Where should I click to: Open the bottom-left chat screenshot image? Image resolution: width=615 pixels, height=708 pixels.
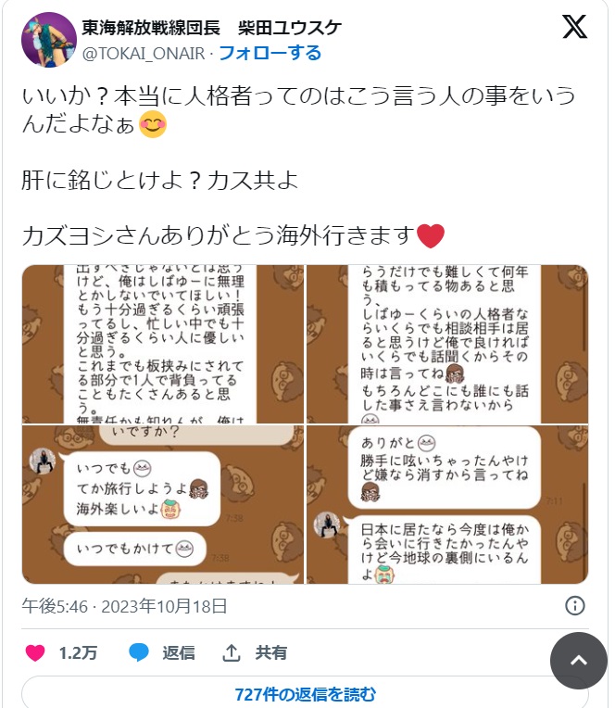tap(163, 504)
